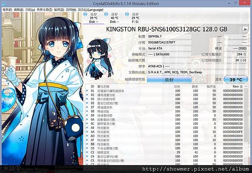Click the Serial ATA interface field
252x173 pixels.
tap(169, 48)
